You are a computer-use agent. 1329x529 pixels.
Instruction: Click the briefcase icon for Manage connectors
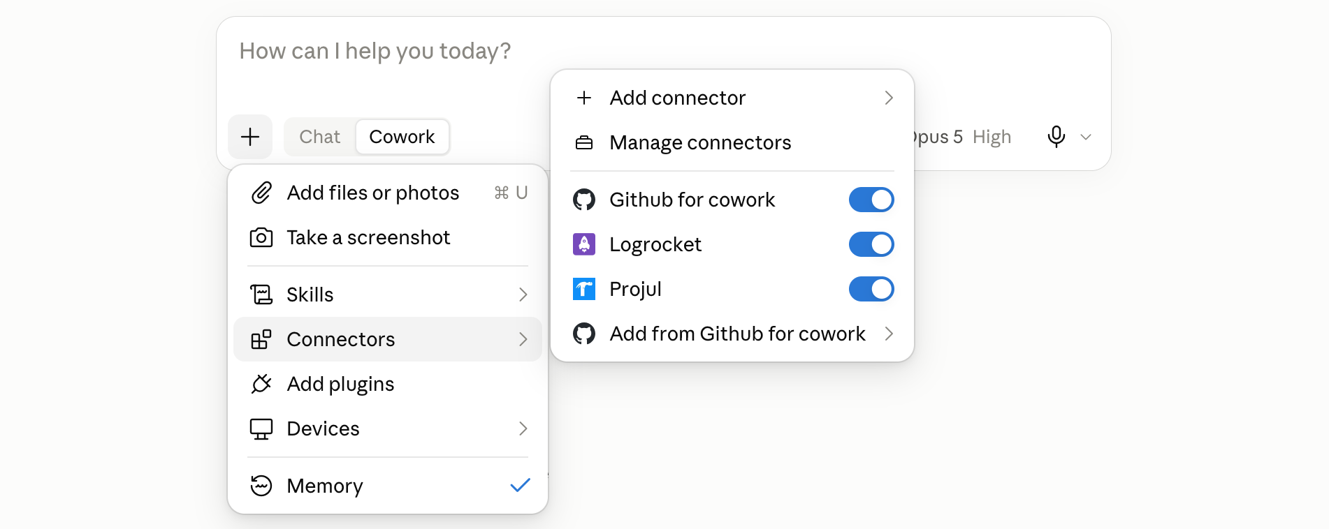584,142
